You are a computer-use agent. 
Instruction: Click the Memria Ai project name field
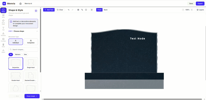point(34,4)
